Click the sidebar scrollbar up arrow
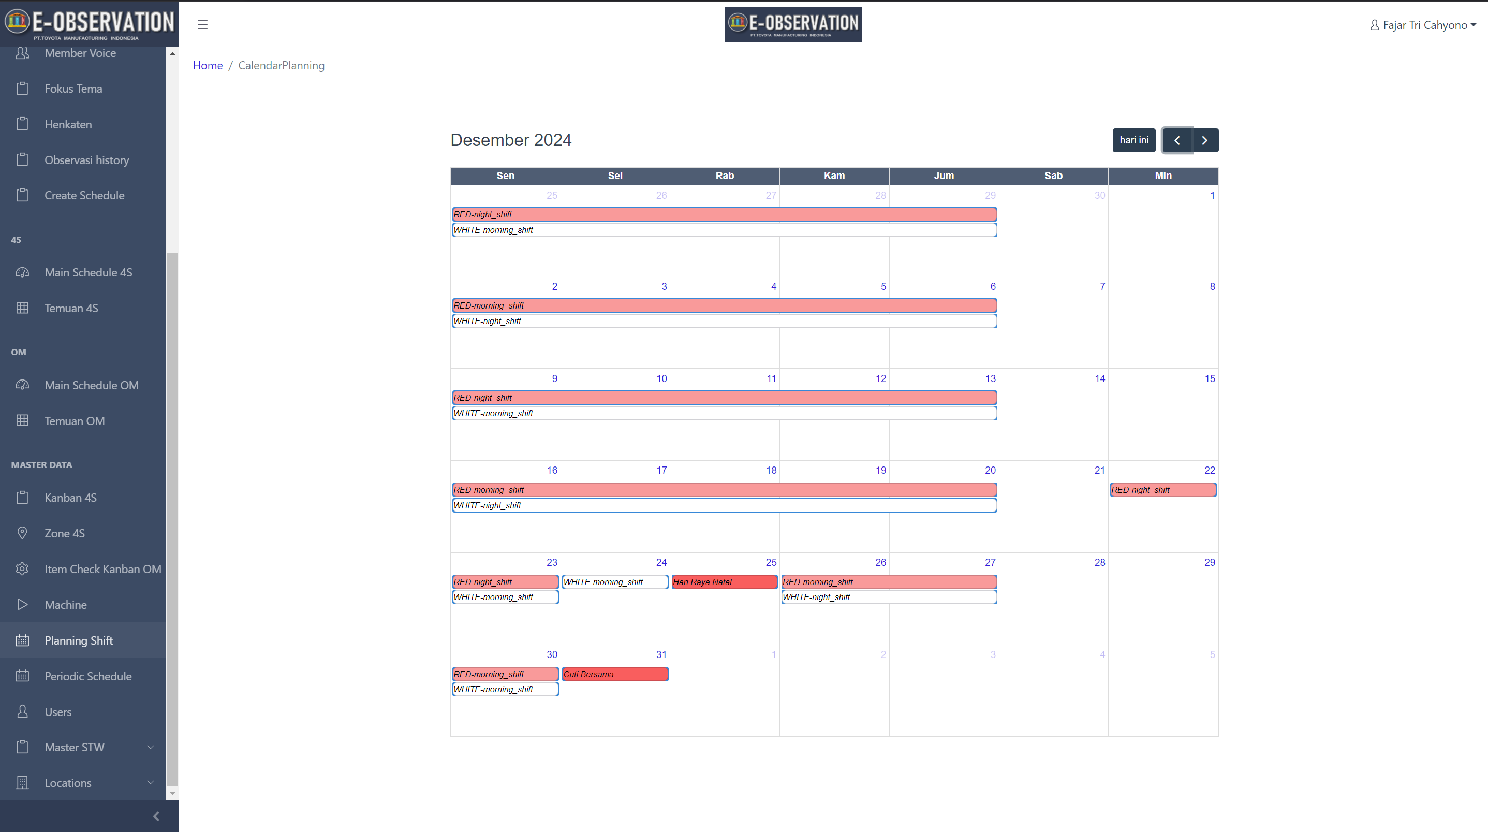The width and height of the screenshot is (1488, 832). point(172,54)
